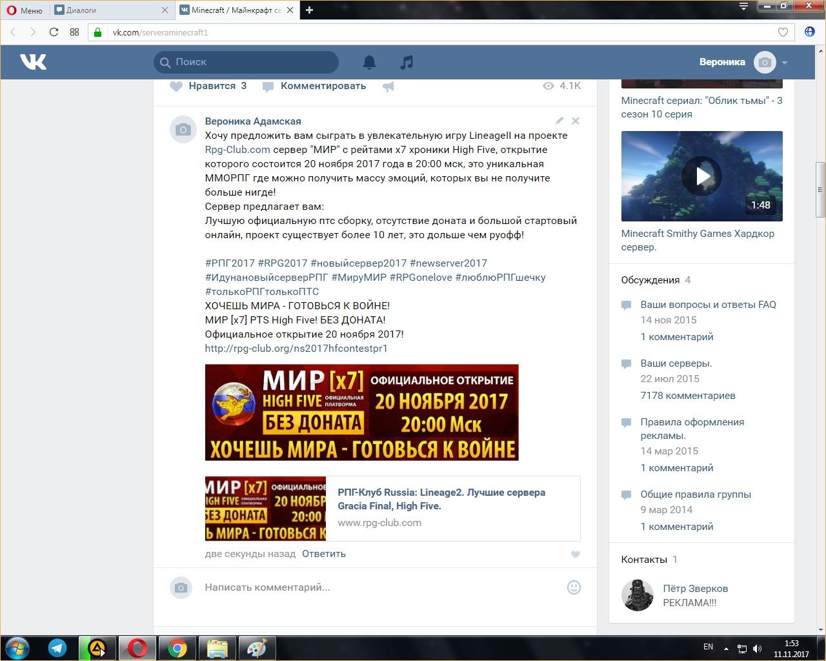This screenshot has width=826, height=661.
Task: Click Пётр Зверков avatar photo
Action: coord(638,595)
